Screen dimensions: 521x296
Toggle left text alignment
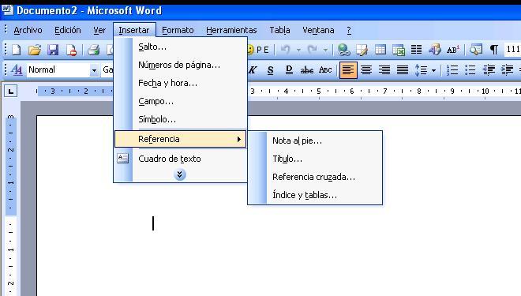coord(348,70)
